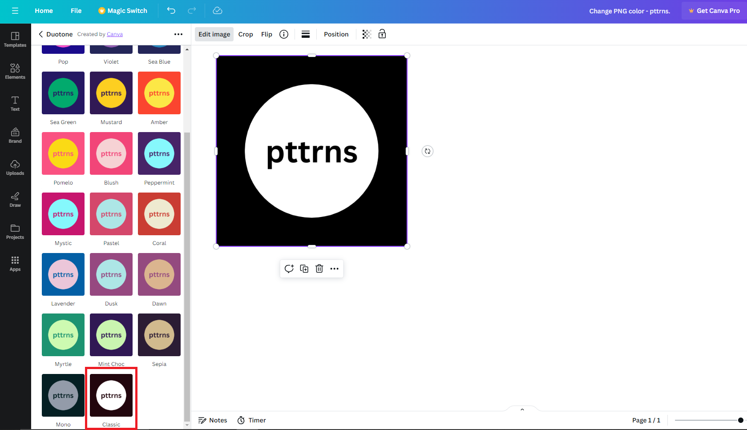Duplicate the image with the copy icon
Screen dimensions: 747x430
click(x=304, y=269)
